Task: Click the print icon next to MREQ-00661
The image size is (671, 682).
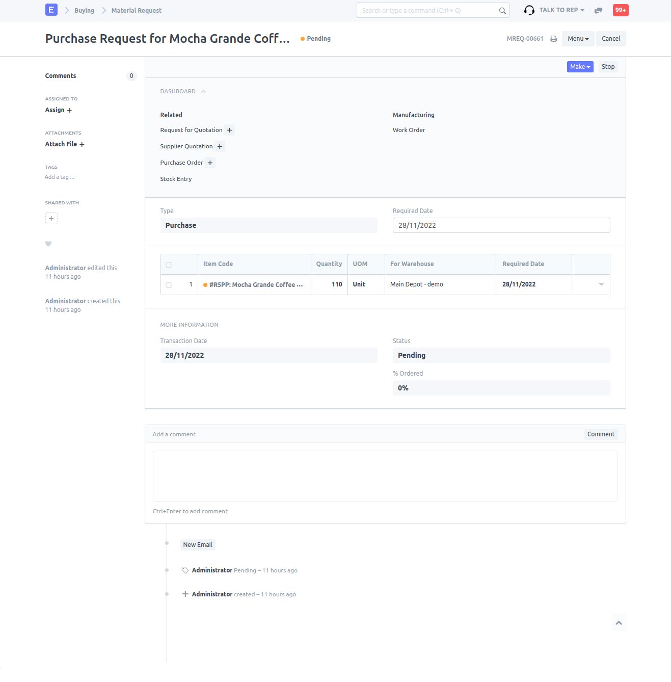Action: [x=553, y=39]
